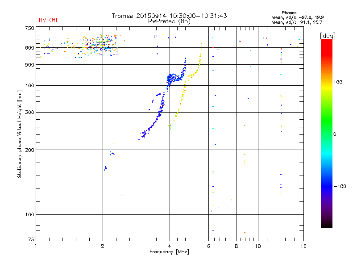The image size is (357, 268).
Task: Click the 'Frequency [MHz]' x-axis title
Action: coord(169,252)
